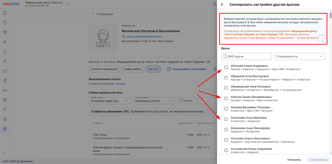Image resolution: width=332 pixels, height=164 pixels.
Task: Click the panel's vertical scrollbar
Action: point(330,15)
